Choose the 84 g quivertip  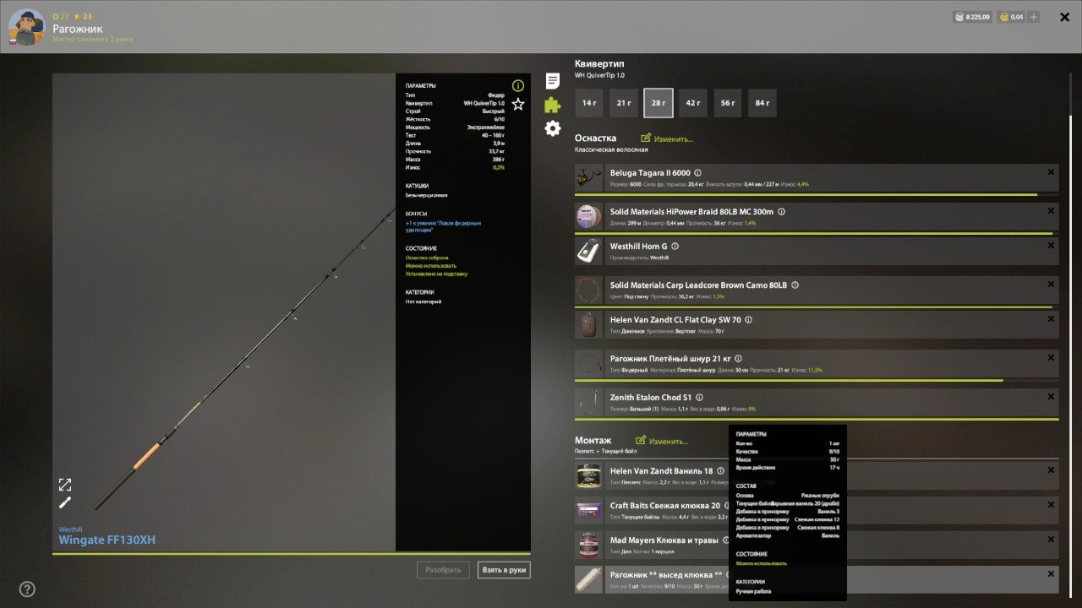(762, 103)
